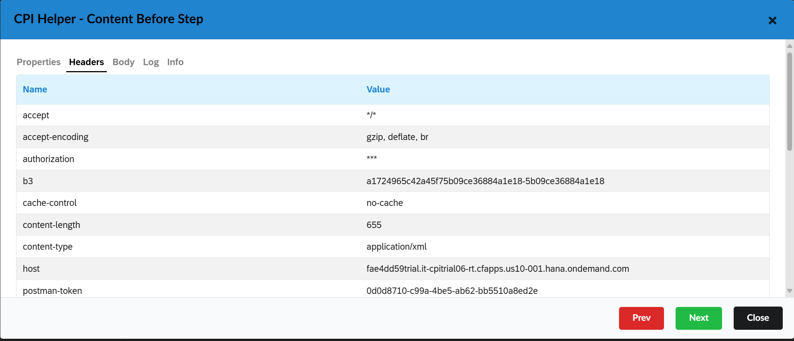
Task: Click the content-type value application/xml
Action: point(396,247)
